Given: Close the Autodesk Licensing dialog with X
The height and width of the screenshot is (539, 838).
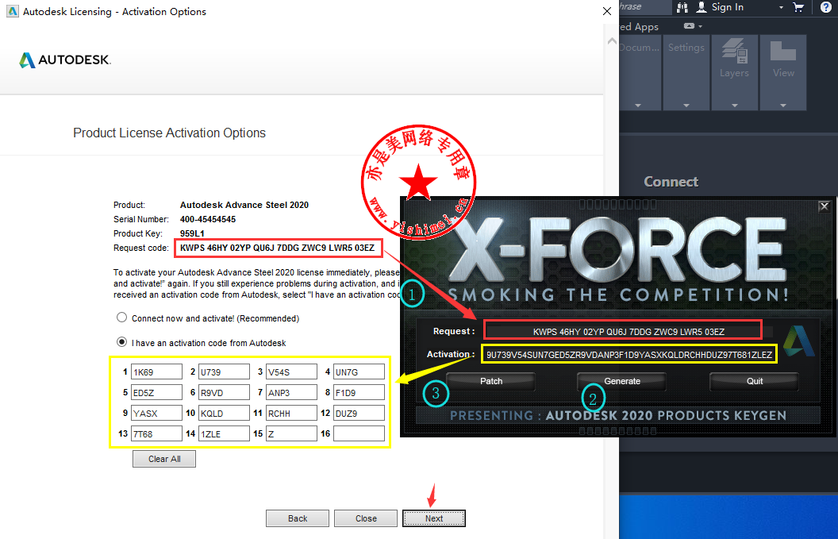Looking at the screenshot, I should (x=606, y=11).
